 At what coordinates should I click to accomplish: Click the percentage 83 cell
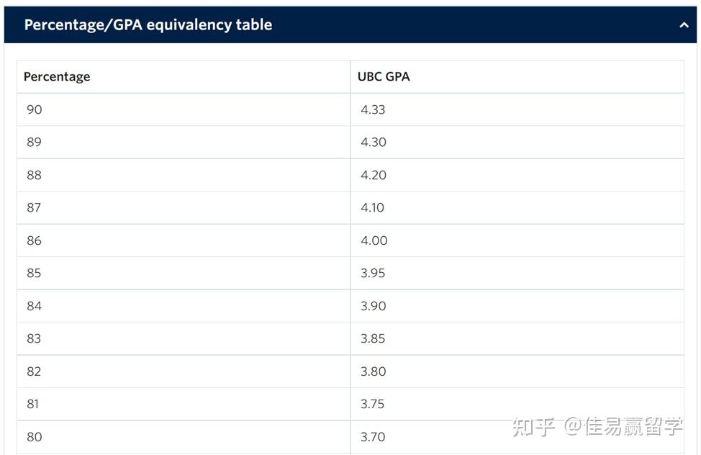coord(34,338)
